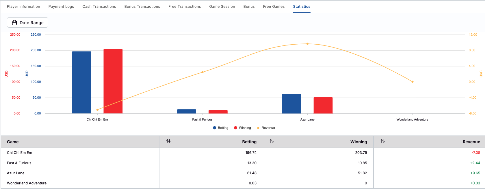Click the Revenue data point above Azur Lane
This screenshot has height=189, width=485.
point(307,44)
